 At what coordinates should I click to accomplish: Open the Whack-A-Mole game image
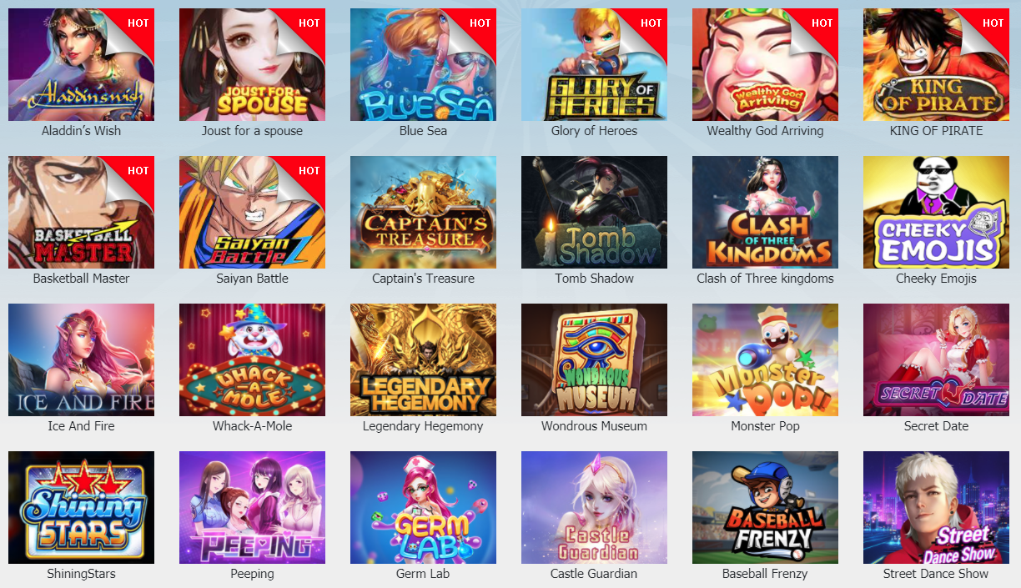(252, 359)
